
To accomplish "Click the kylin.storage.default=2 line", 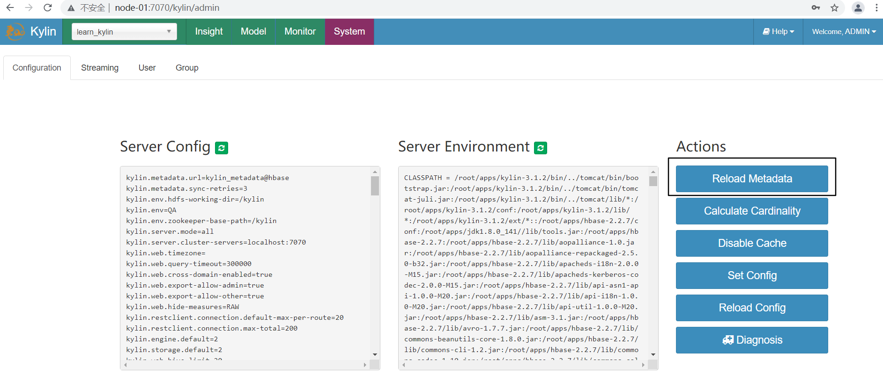I will pyautogui.click(x=174, y=350).
